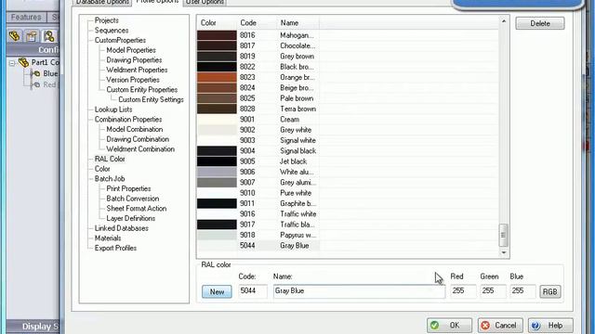Open Custom Entity Properties settings
The height and width of the screenshot is (334, 595).
click(x=142, y=89)
